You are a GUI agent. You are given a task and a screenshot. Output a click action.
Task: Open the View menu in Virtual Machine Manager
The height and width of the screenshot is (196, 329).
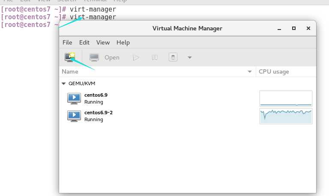point(103,42)
